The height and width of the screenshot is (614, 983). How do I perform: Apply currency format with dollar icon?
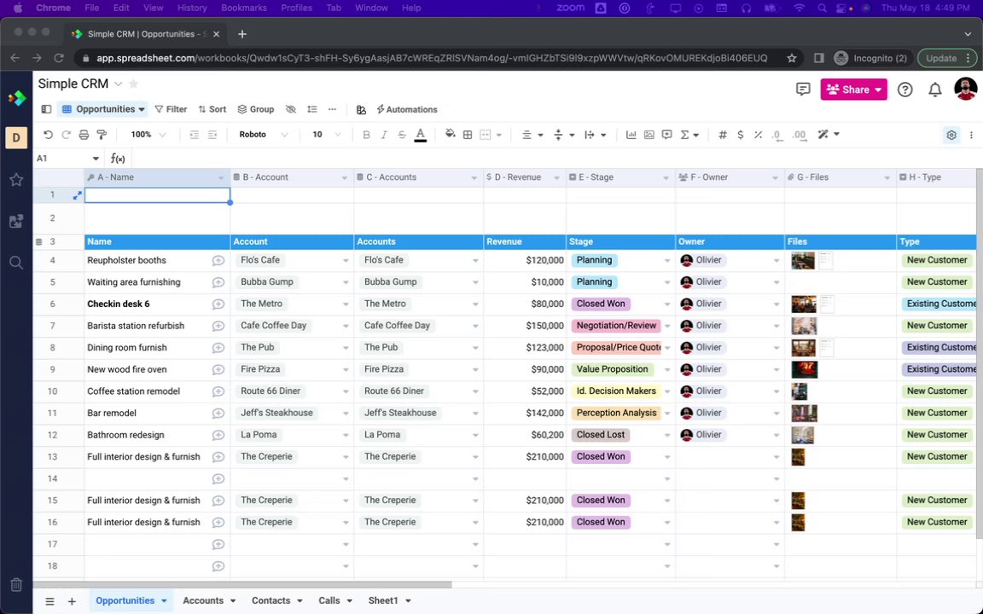[741, 135]
